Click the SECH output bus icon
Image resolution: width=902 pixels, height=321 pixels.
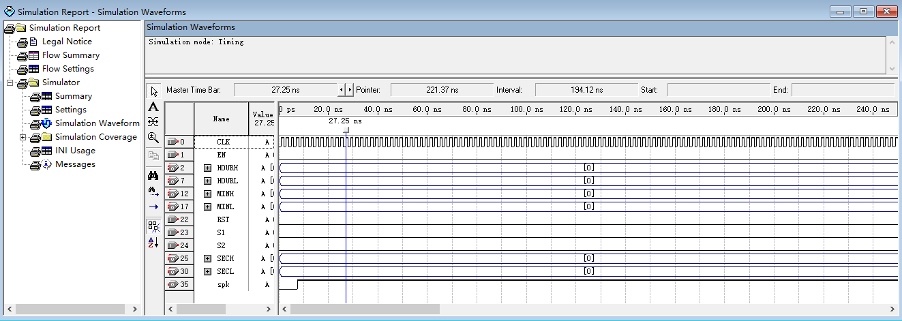(x=172, y=258)
